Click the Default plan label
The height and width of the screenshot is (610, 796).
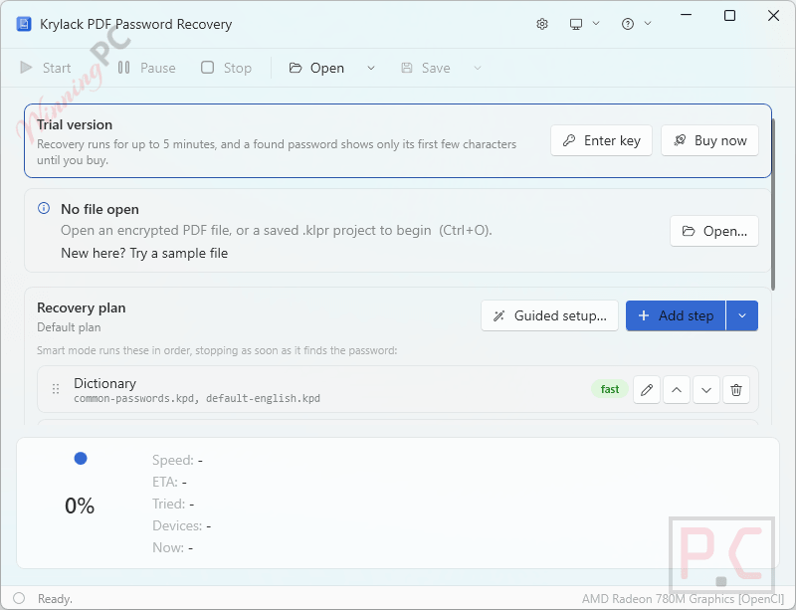coord(69,327)
